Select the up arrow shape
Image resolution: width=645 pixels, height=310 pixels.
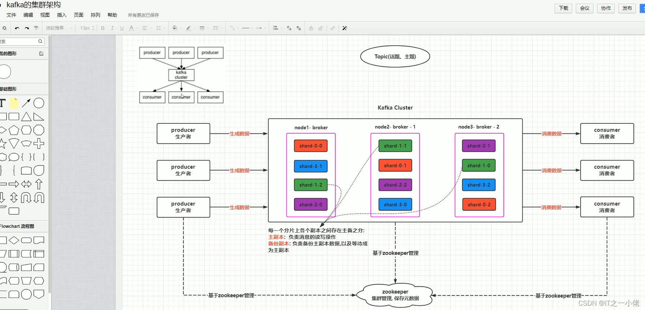pyautogui.click(x=39, y=184)
